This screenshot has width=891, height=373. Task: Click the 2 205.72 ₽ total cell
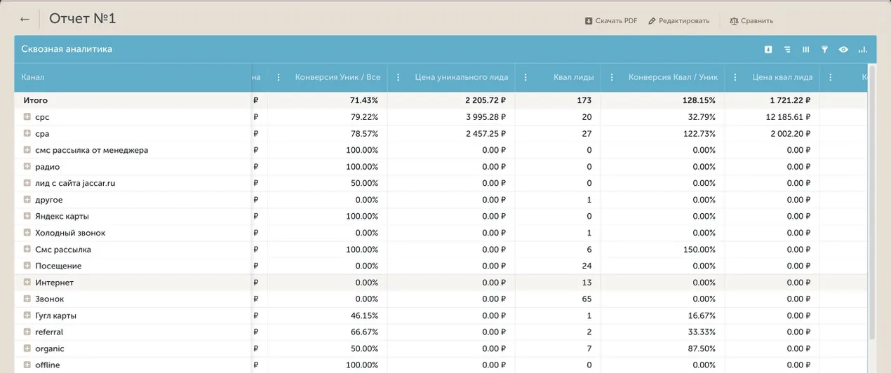[485, 101]
